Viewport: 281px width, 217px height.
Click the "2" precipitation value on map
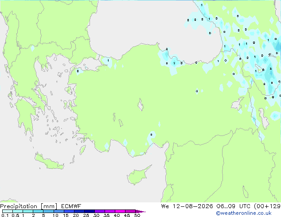(271, 69)
